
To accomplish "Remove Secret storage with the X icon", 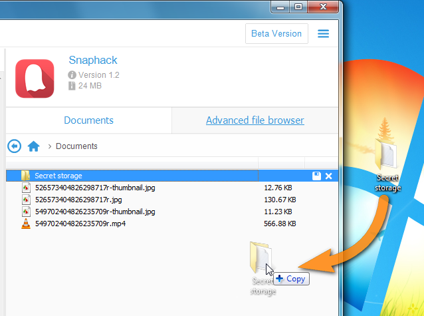I will (x=328, y=176).
